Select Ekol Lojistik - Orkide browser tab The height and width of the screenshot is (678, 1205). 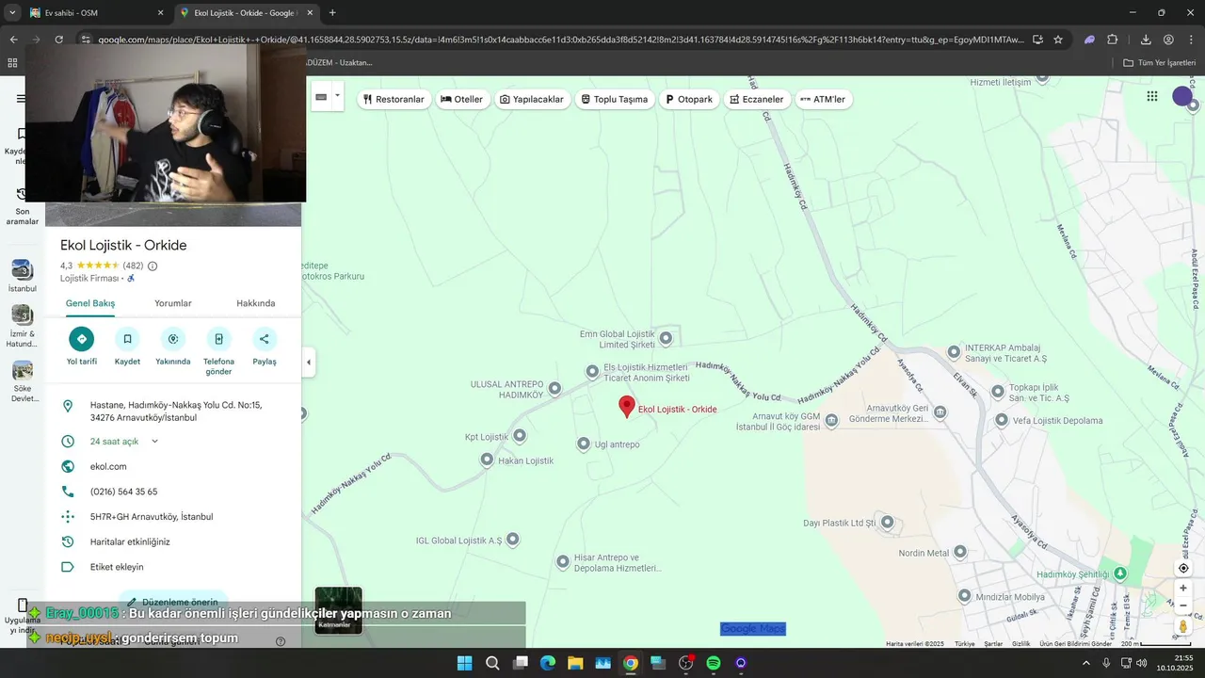(x=247, y=13)
